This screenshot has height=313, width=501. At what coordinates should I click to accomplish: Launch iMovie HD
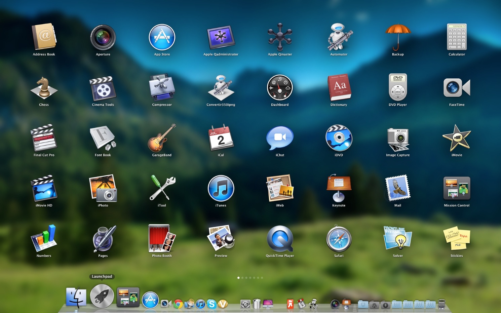tap(44, 188)
